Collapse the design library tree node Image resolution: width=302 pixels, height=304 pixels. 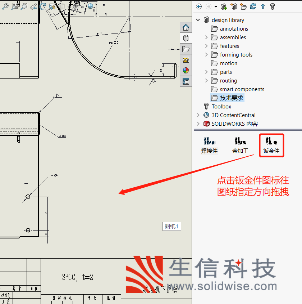point(198,20)
